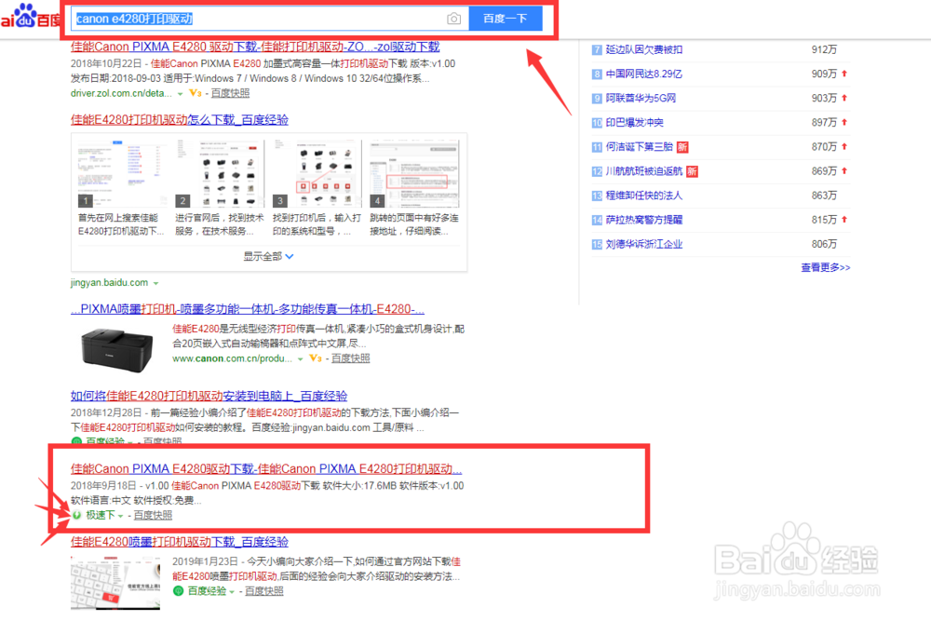Open the PIXMA喷墨打印机 Canon product result link

point(248,309)
